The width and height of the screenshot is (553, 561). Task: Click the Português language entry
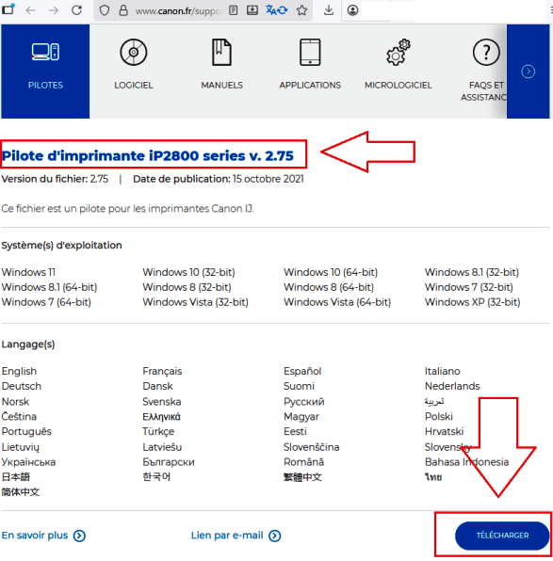coord(26,431)
